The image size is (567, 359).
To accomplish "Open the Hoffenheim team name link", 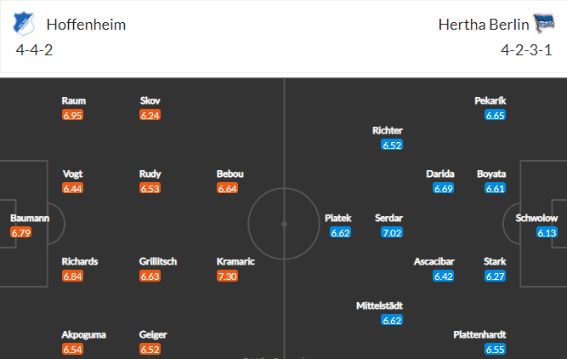I will 86,25.
